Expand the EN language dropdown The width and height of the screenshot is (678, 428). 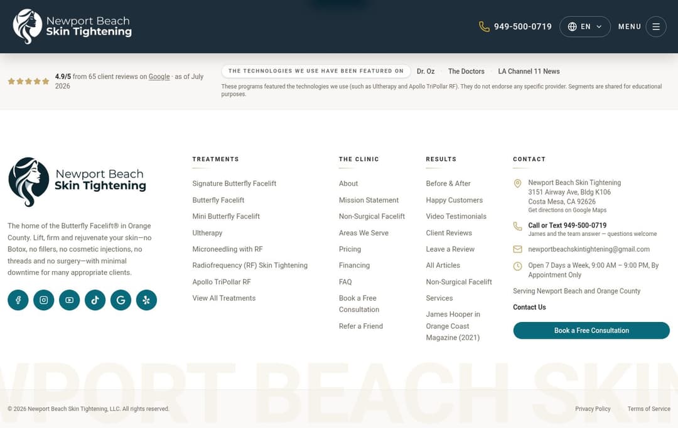(585, 26)
